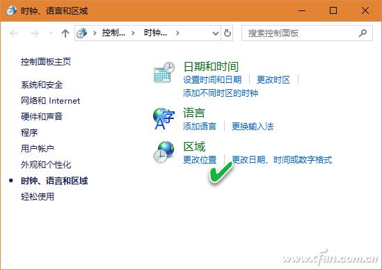Click the title bar window icon

point(11,10)
